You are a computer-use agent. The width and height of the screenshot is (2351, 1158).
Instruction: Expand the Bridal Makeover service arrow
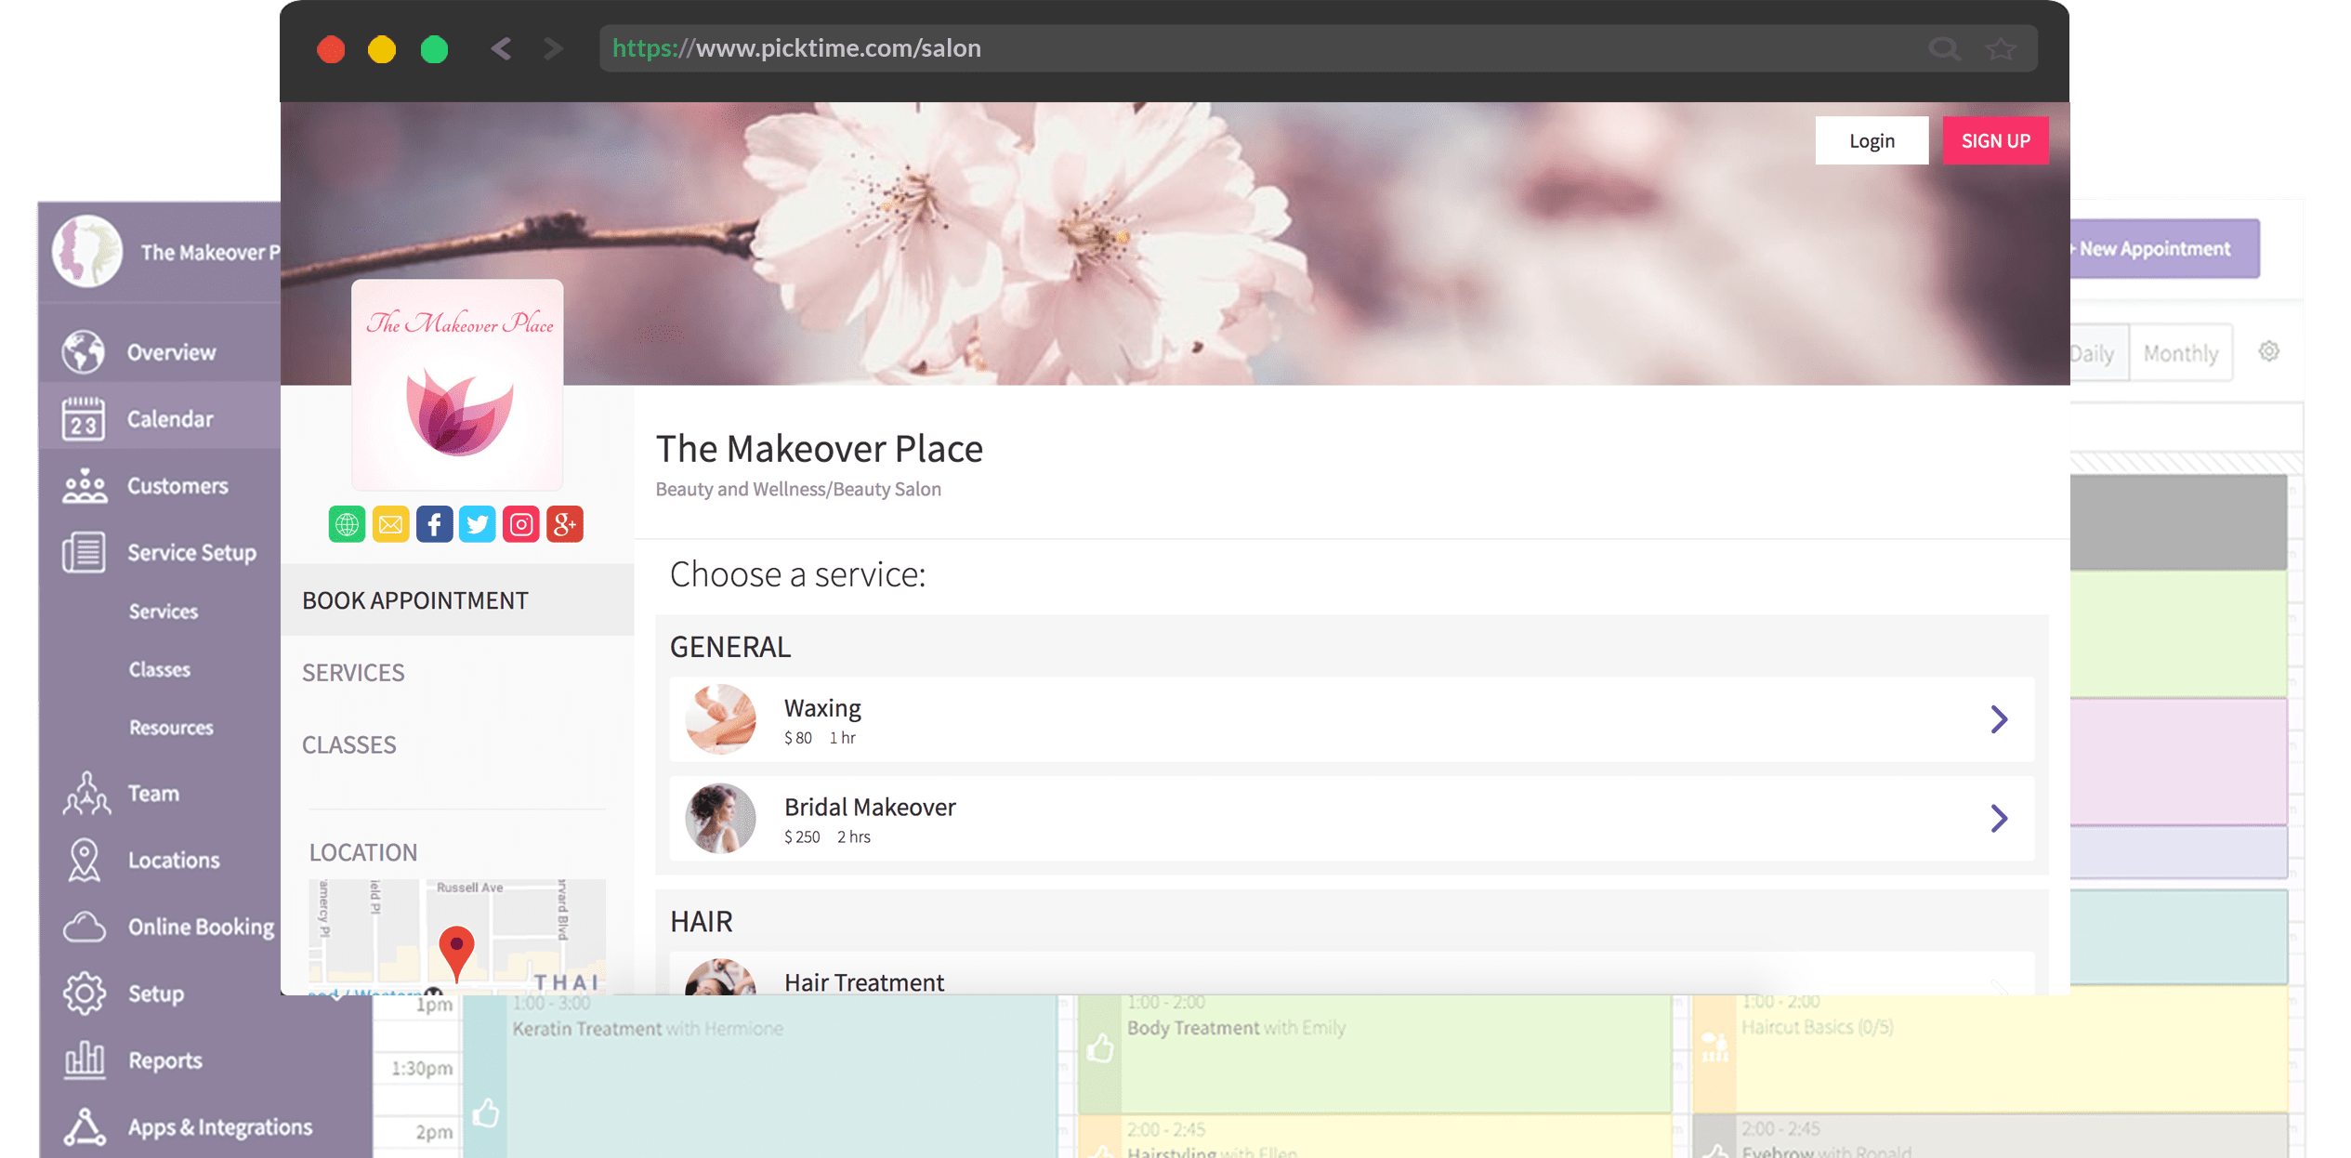tap(1999, 818)
